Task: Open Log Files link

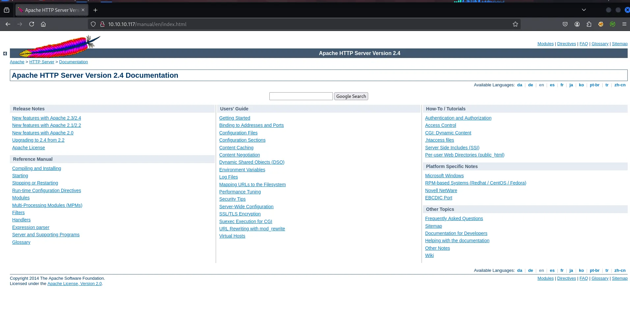Action: 229,177
